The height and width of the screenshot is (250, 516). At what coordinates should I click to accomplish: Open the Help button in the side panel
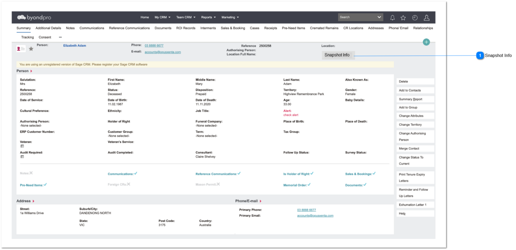point(415,214)
